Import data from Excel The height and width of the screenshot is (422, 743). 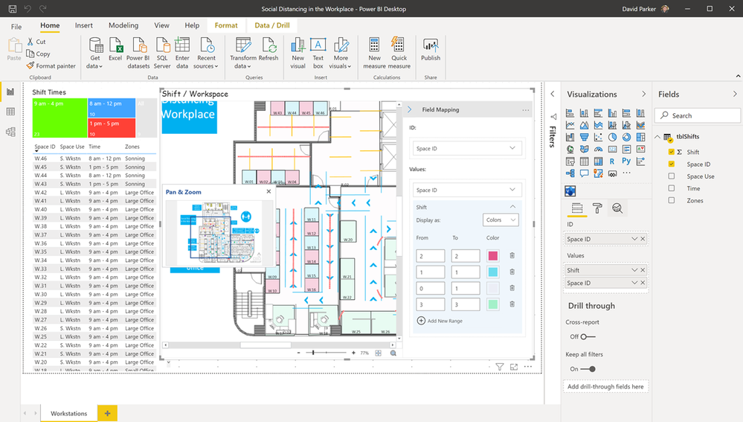(115, 49)
